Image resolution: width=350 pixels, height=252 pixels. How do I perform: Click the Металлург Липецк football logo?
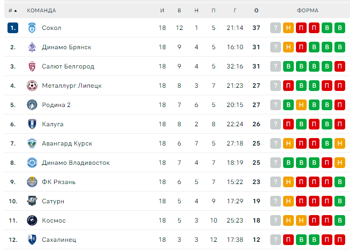click(x=32, y=86)
